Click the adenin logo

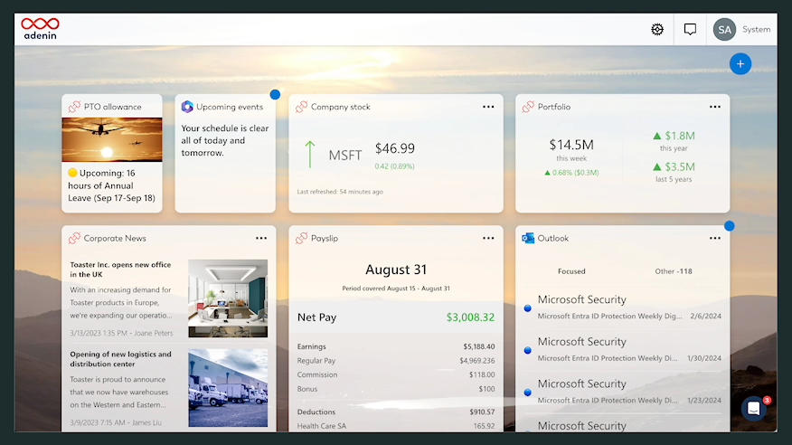(40, 29)
